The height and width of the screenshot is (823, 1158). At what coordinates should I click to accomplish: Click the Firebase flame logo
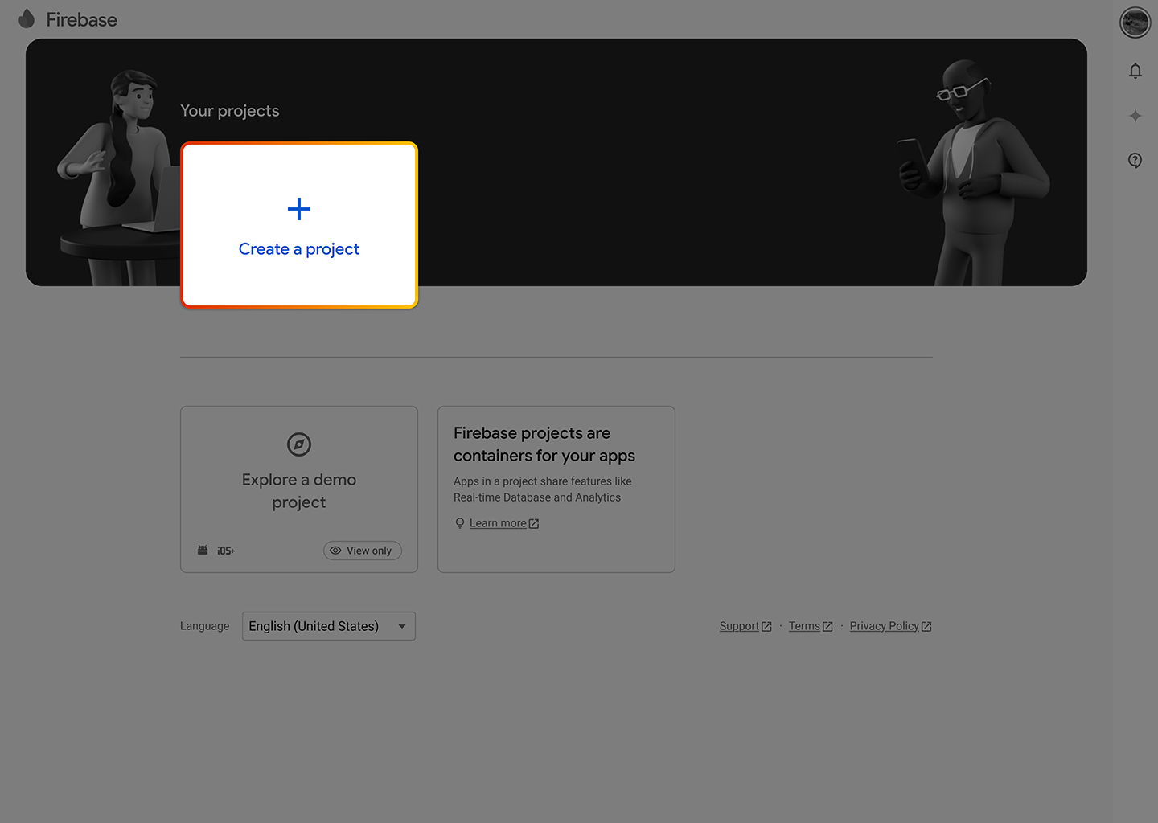click(x=27, y=18)
